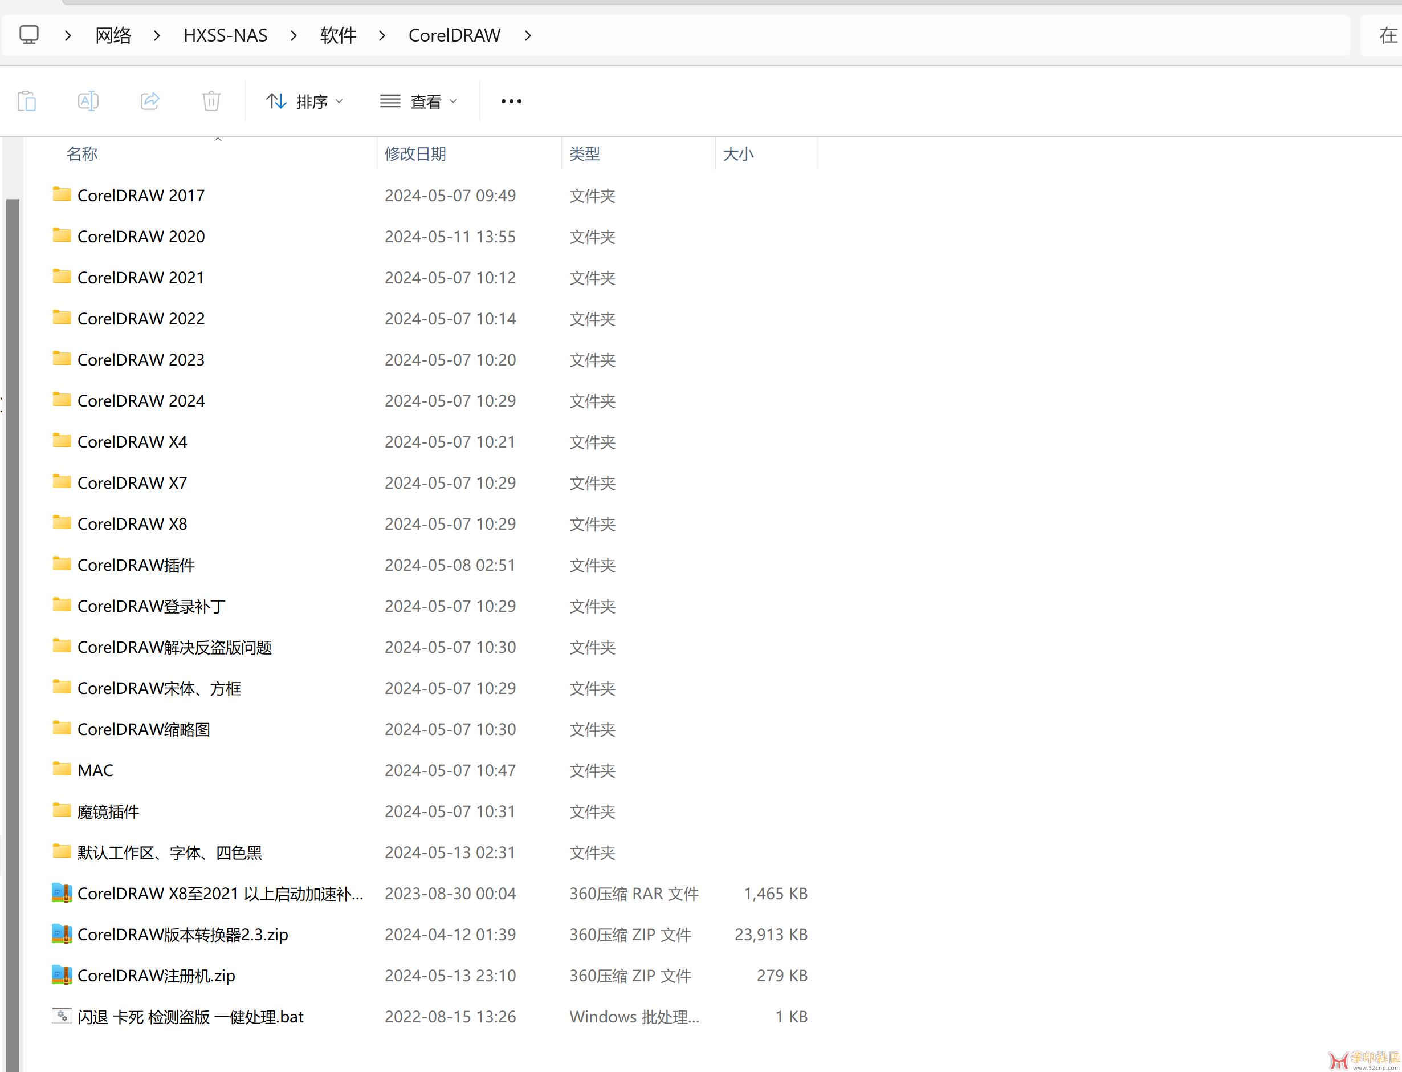This screenshot has width=1402, height=1072.
Task: Click the file name CorelDRAW X7
Action: [132, 483]
